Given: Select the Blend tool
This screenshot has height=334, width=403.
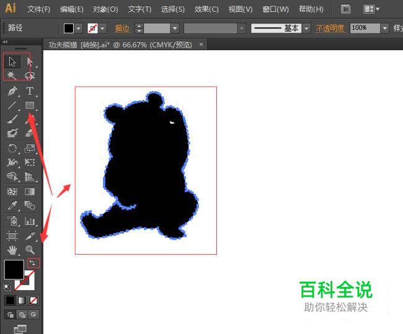Looking at the screenshot, I should [30, 206].
